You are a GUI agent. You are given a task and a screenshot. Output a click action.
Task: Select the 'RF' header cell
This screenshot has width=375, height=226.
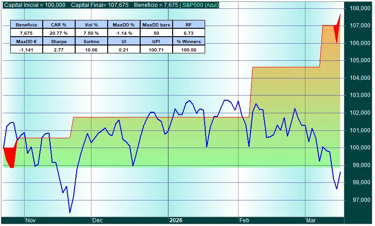(189, 25)
